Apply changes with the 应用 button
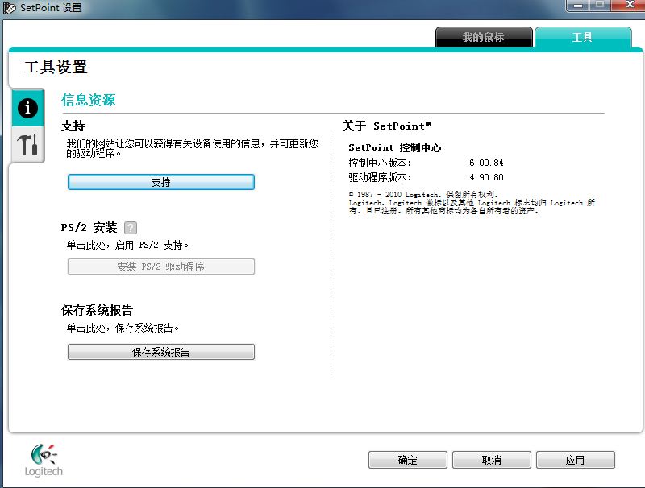645x488 pixels. [x=576, y=460]
